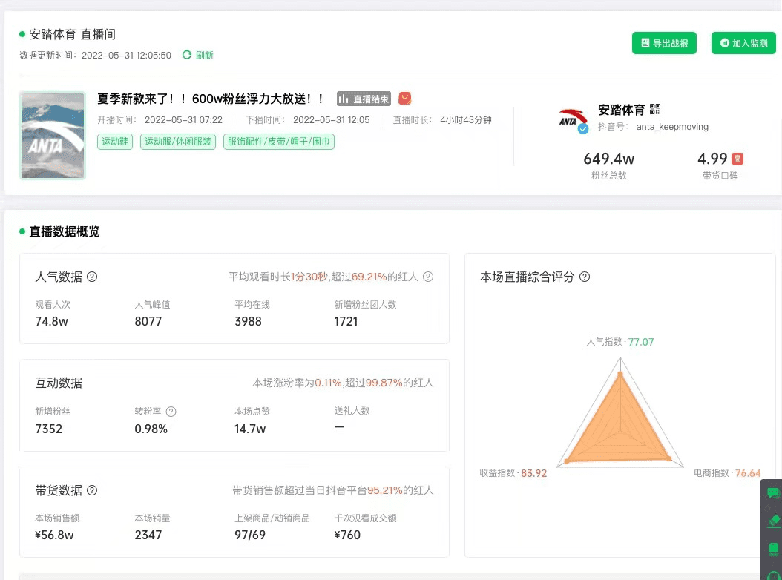Open the QR code icon beside 安踏体育
782x580 pixels.
click(655, 109)
